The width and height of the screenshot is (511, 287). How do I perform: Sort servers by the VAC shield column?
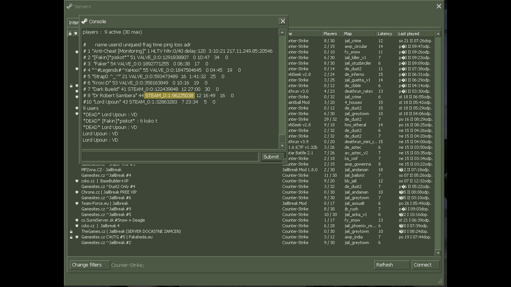pos(76,34)
